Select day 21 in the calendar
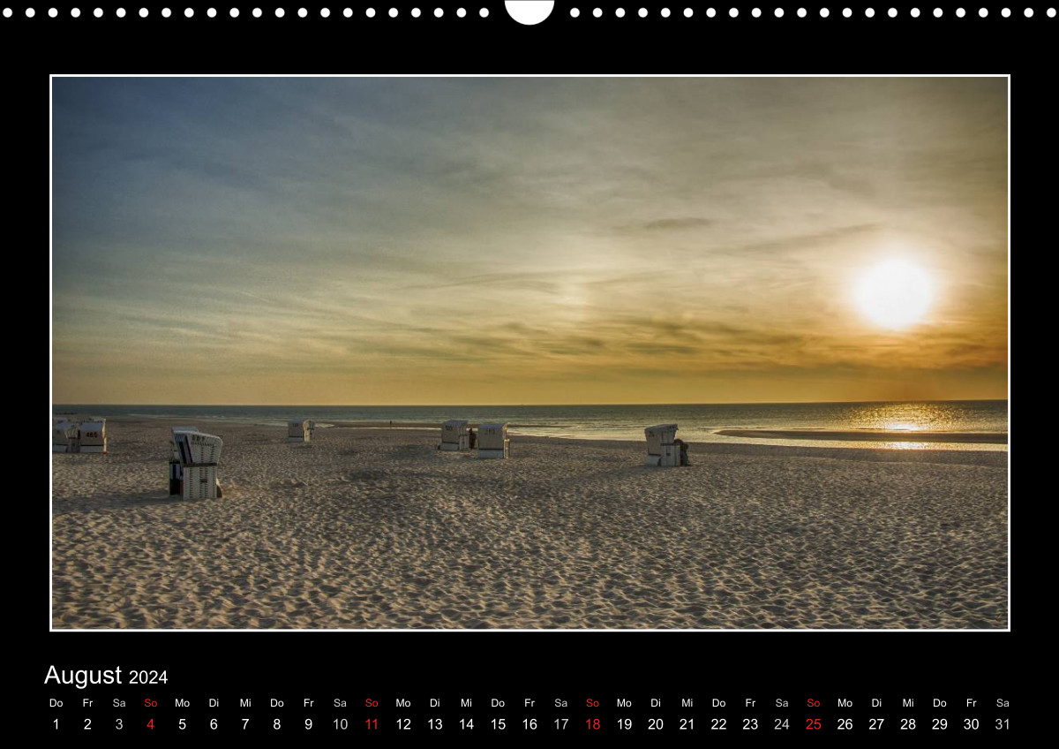This screenshot has height=749, width=1059. [x=687, y=724]
